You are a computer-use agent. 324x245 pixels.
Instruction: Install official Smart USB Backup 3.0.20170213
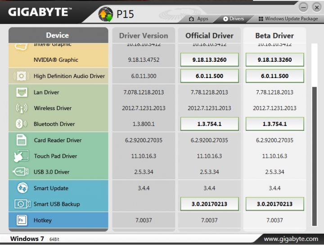209,204
